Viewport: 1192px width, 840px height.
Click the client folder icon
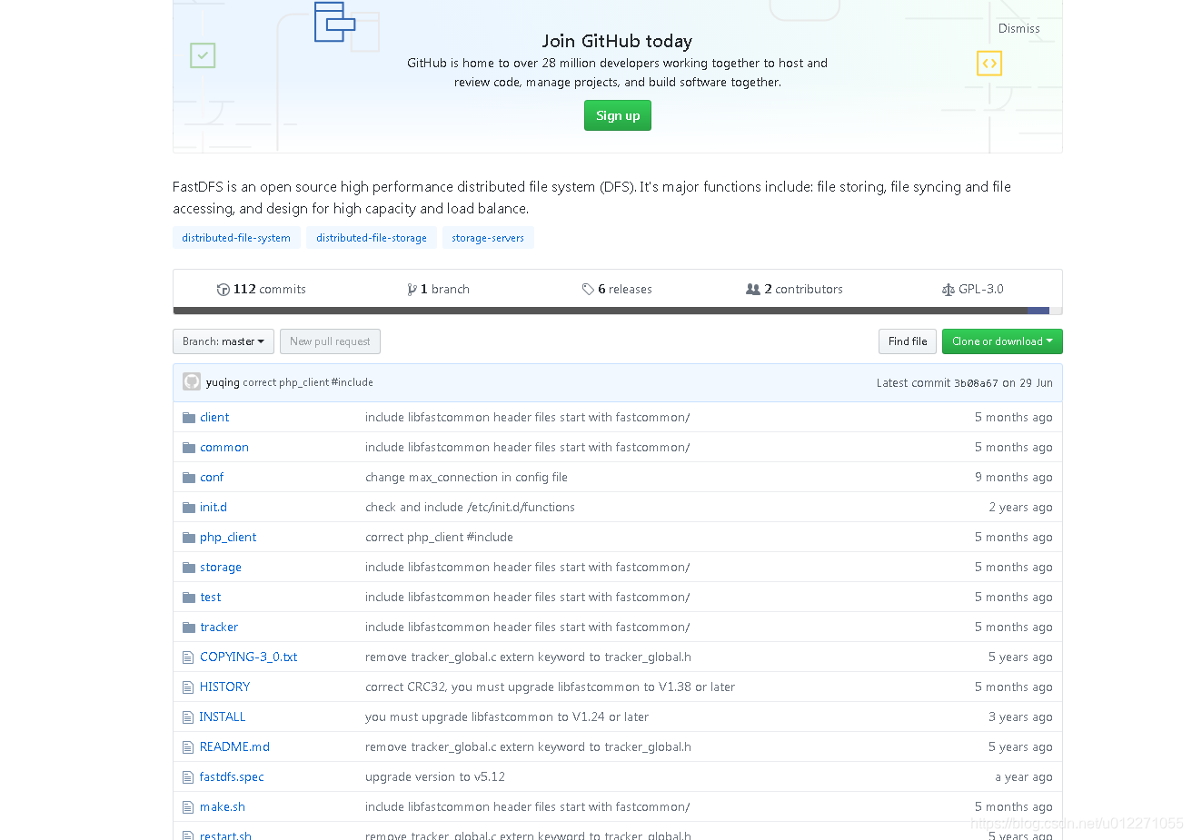pyautogui.click(x=189, y=418)
